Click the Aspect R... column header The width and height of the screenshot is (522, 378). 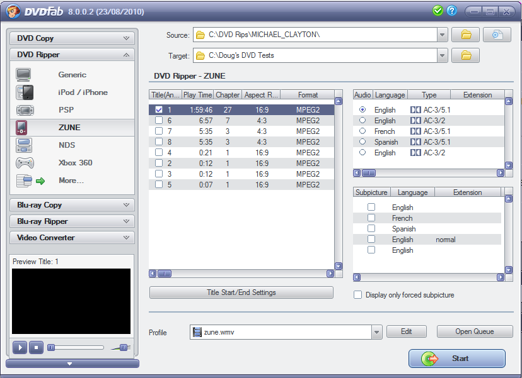[x=261, y=95]
